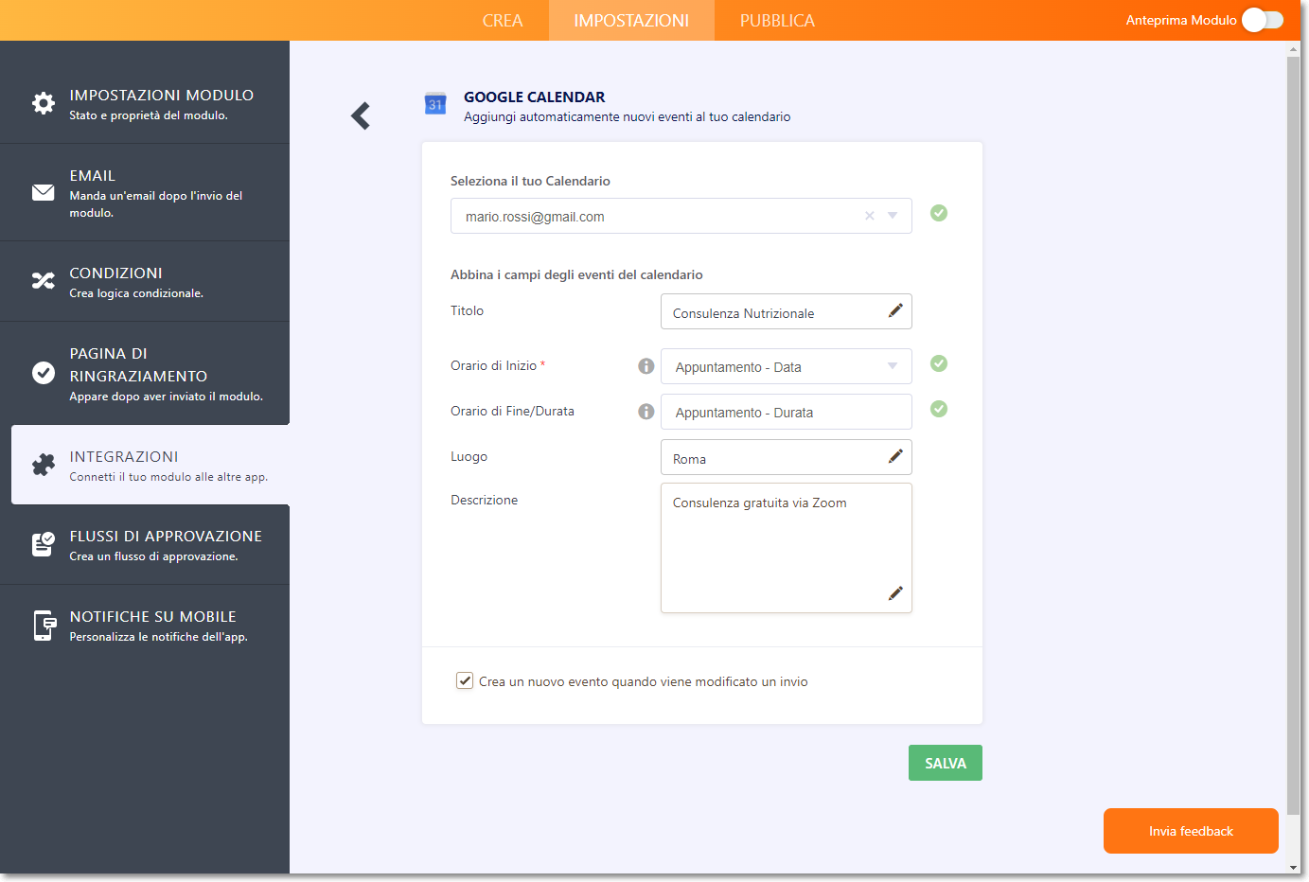
Task: Click the Google Calendar logo icon
Action: (x=435, y=104)
